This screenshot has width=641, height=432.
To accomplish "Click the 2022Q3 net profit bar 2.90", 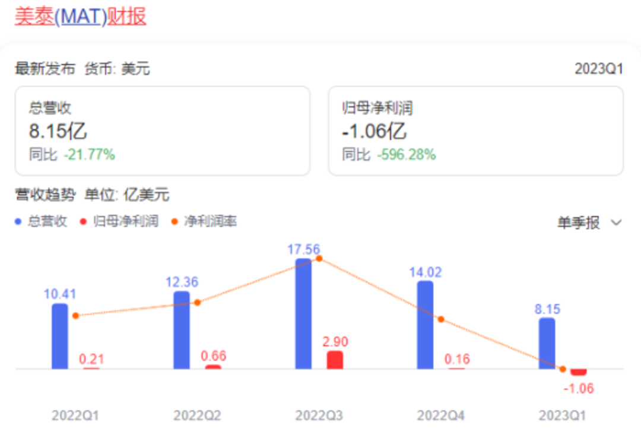I will [335, 360].
